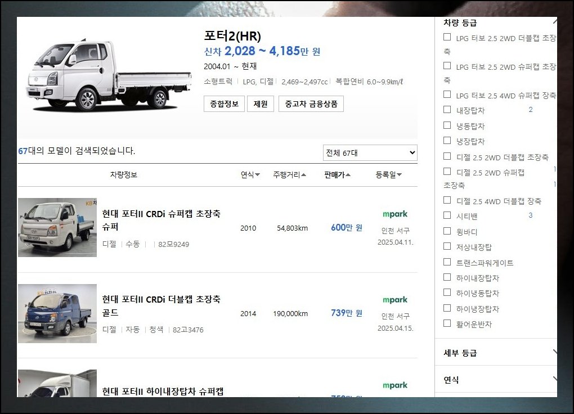Check LPG 터보 2.5 2WD 더블캡 초장축
This screenshot has width=574, height=414.
[447, 37]
